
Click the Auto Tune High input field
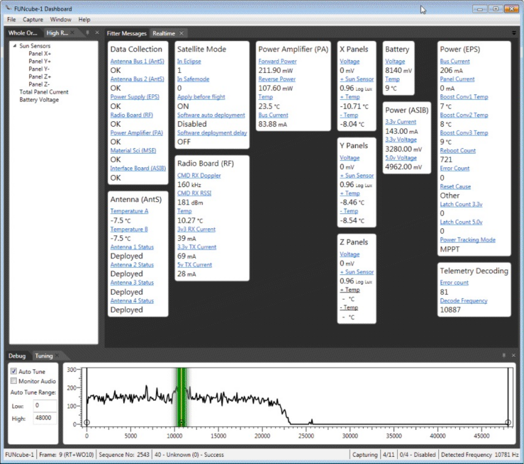point(45,418)
